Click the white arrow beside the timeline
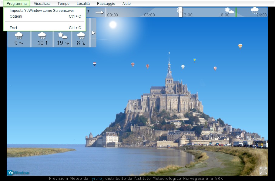Screen dimensions: 275x181 (100, 12)
